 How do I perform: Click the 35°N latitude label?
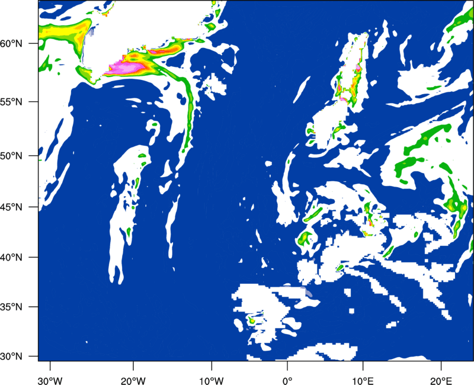click(x=11, y=307)
